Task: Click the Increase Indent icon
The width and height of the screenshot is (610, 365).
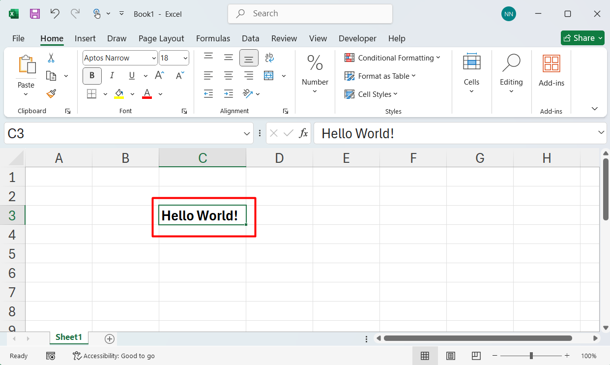Action: pos(229,93)
